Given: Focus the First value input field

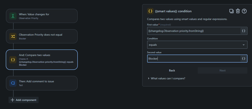Looking at the screenshot, I should pyautogui.click(x=193, y=31).
